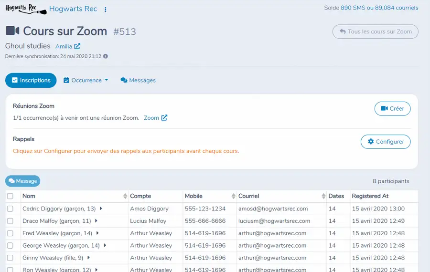Image resolution: width=430 pixels, height=272 pixels.
Task: Click the phone number 555-123-1234
Action: (205, 209)
